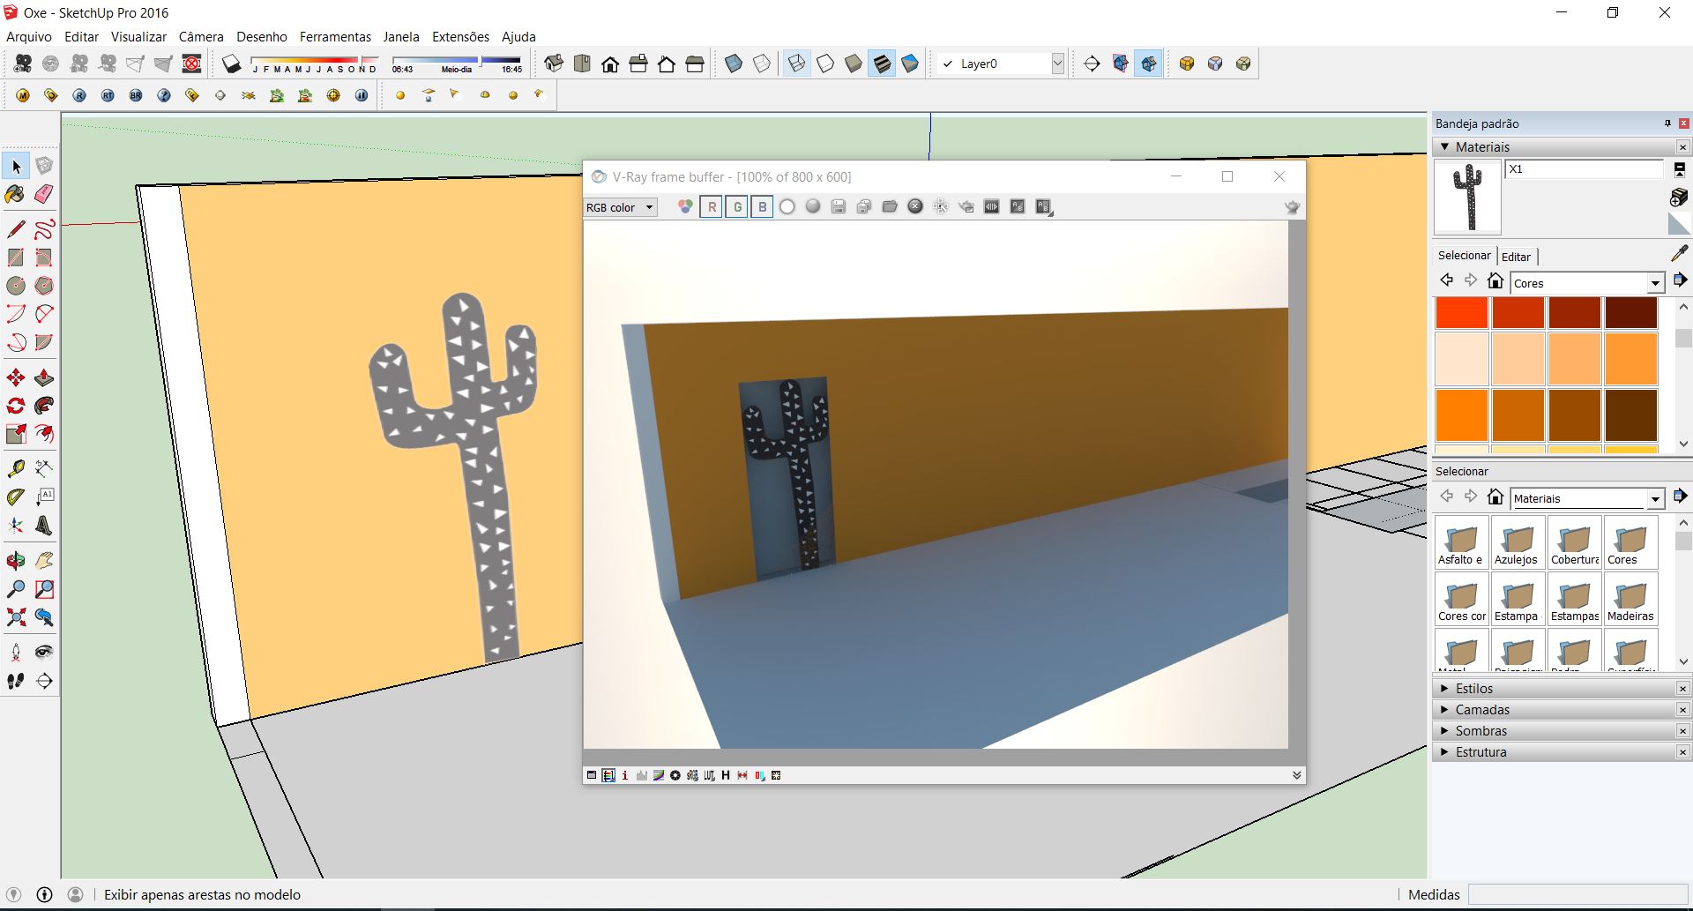Toggle X-ray face style
This screenshot has width=1693, height=911.
pos(734,63)
